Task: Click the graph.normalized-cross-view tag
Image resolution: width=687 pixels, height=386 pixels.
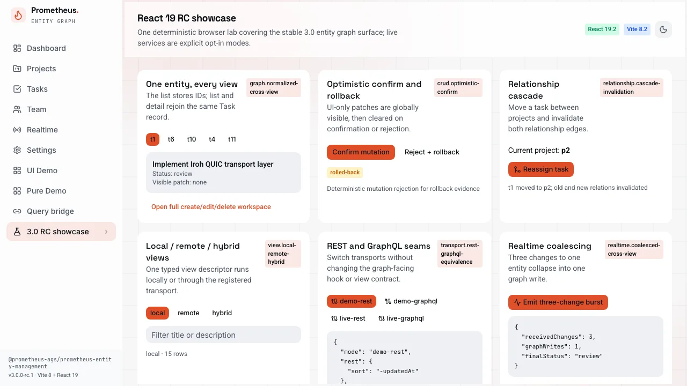Action: point(274,88)
